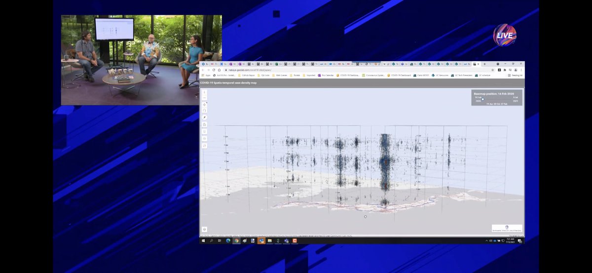Screen dimensions: 592x273
Task: Open a new browser tab with plus
Action: (484, 64)
